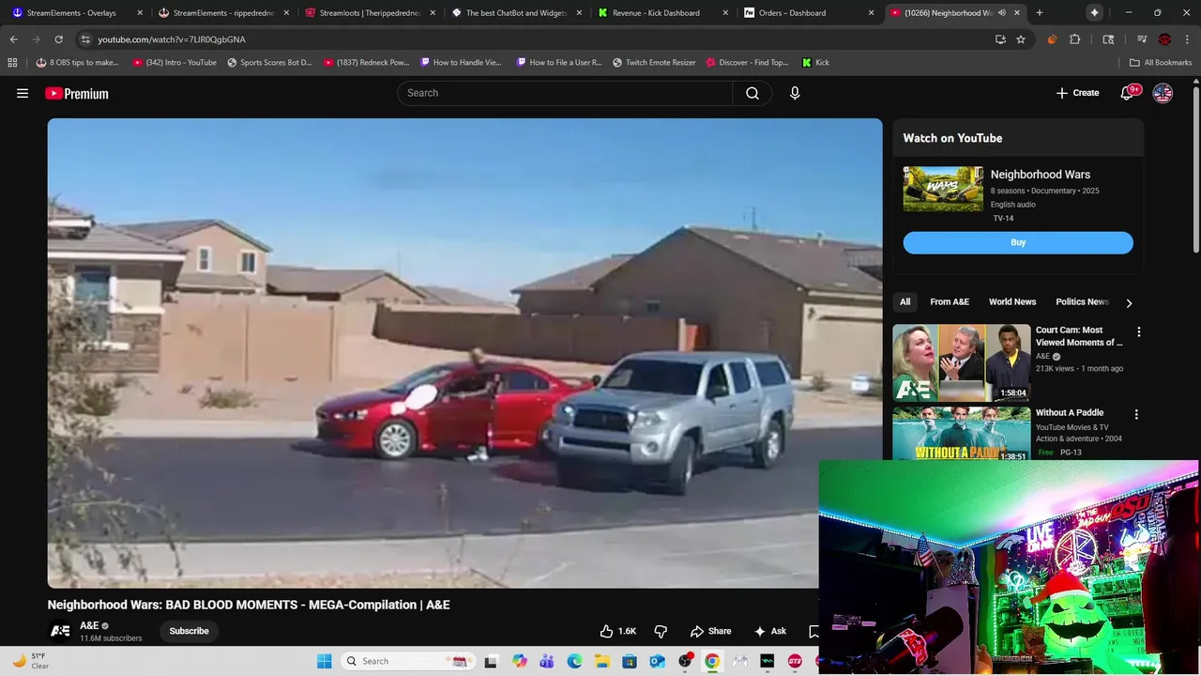Open the install/cast icon in address bar
Image resolution: width=1201 pixels, height=676 pixels.
(1000, 39)
